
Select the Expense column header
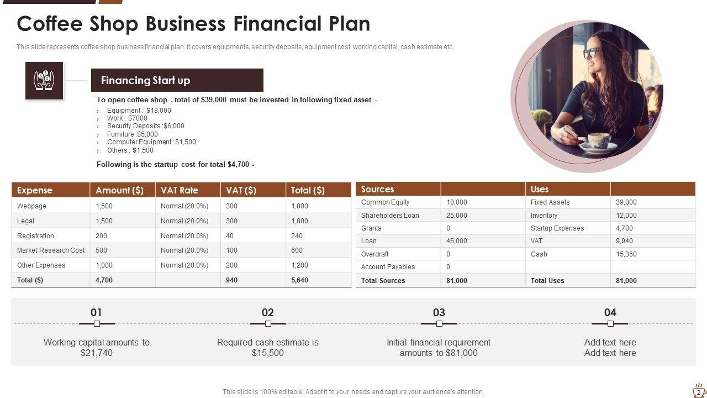pos(35,190)
